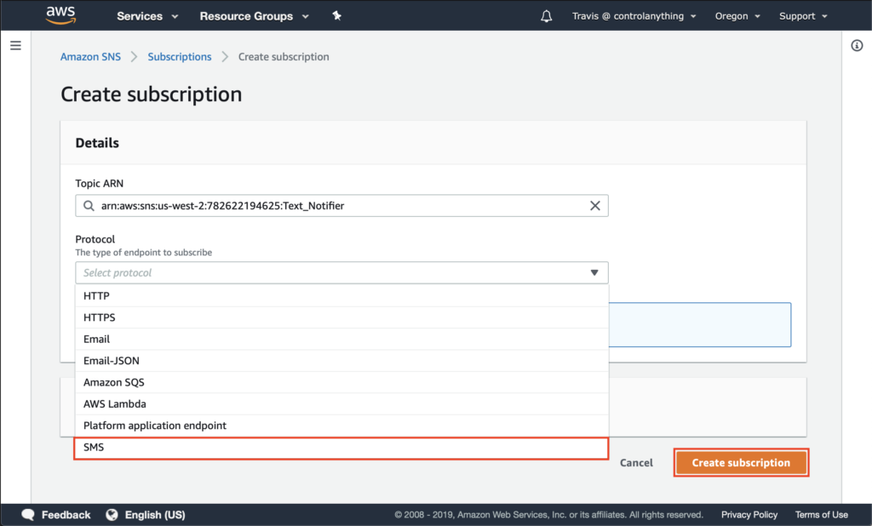
Task: Click inside the Topic ARN input field
Action: coord(341,206)
